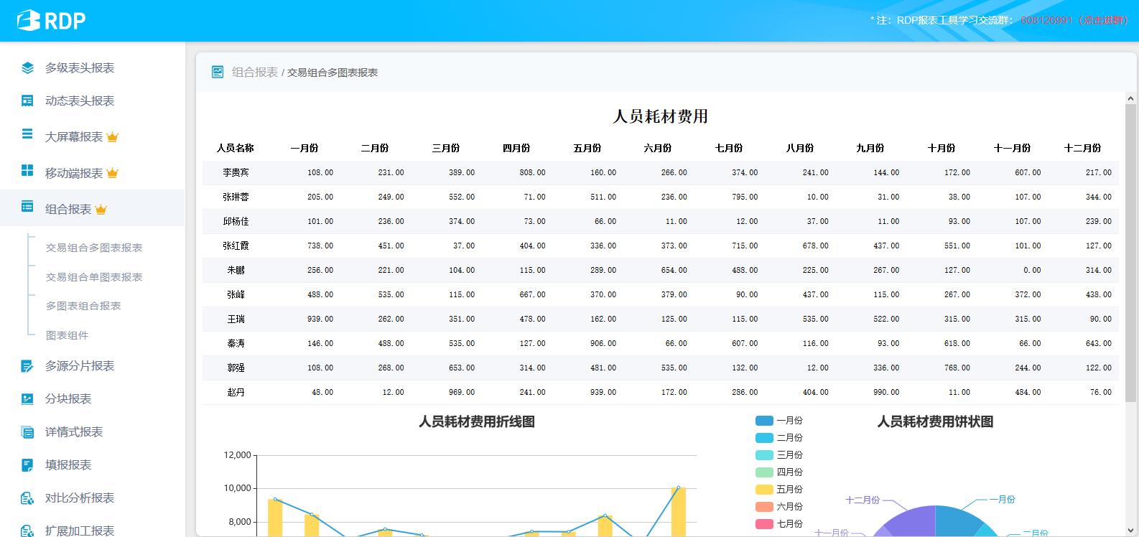This screenshot has width=1139, height=537.
Task: Toggle the 三月份 pie legend swatch
Action: click(x=764, y=455)
